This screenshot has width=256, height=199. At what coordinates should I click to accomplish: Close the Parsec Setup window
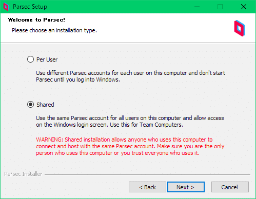coord(244,7)
